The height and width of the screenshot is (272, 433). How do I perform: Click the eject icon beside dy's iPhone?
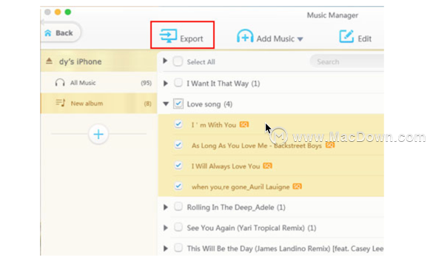click(x=49, y=61)
